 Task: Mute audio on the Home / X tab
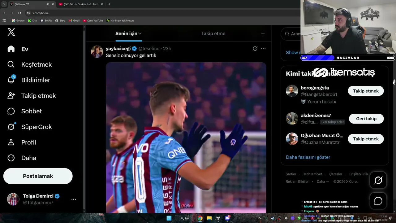coord(48,4)
